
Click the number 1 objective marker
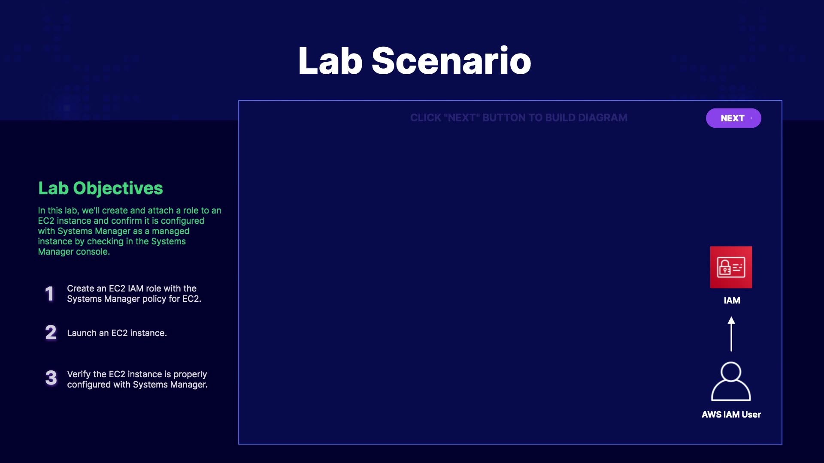click(50, 294)
